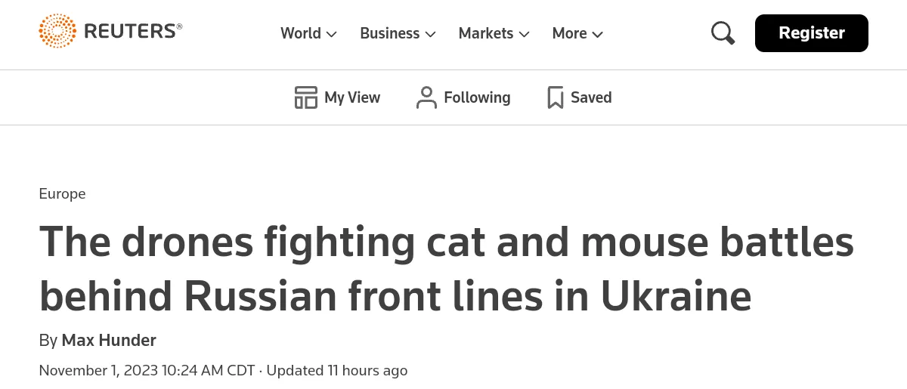This screenshot has width=907, height=389.
Task: Open the World menu label
Action: [x=301, y=33]
